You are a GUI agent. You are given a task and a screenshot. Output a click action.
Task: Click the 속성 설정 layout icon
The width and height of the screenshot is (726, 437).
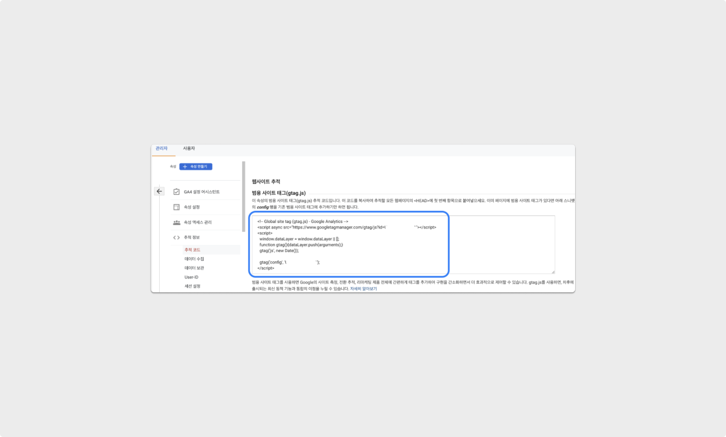pos(176,207)
